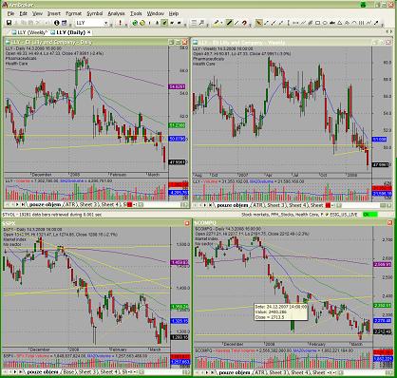Click the document tab scroll arrows at upper right

[389, 32]
